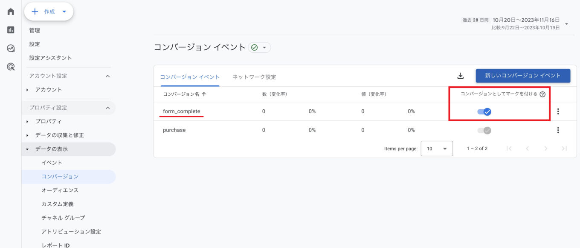Screen dimensions: 580x248
Task: Toggle conversion mark for form_complete
Action: [484, 112]
